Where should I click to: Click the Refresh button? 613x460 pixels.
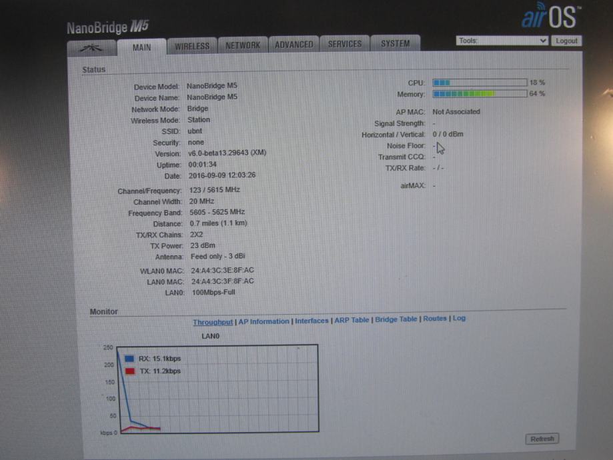(x=542, y=439)
